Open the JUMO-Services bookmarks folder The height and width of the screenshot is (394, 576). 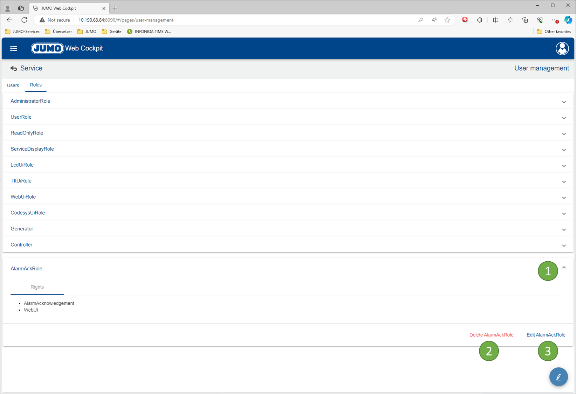[22, 32]
